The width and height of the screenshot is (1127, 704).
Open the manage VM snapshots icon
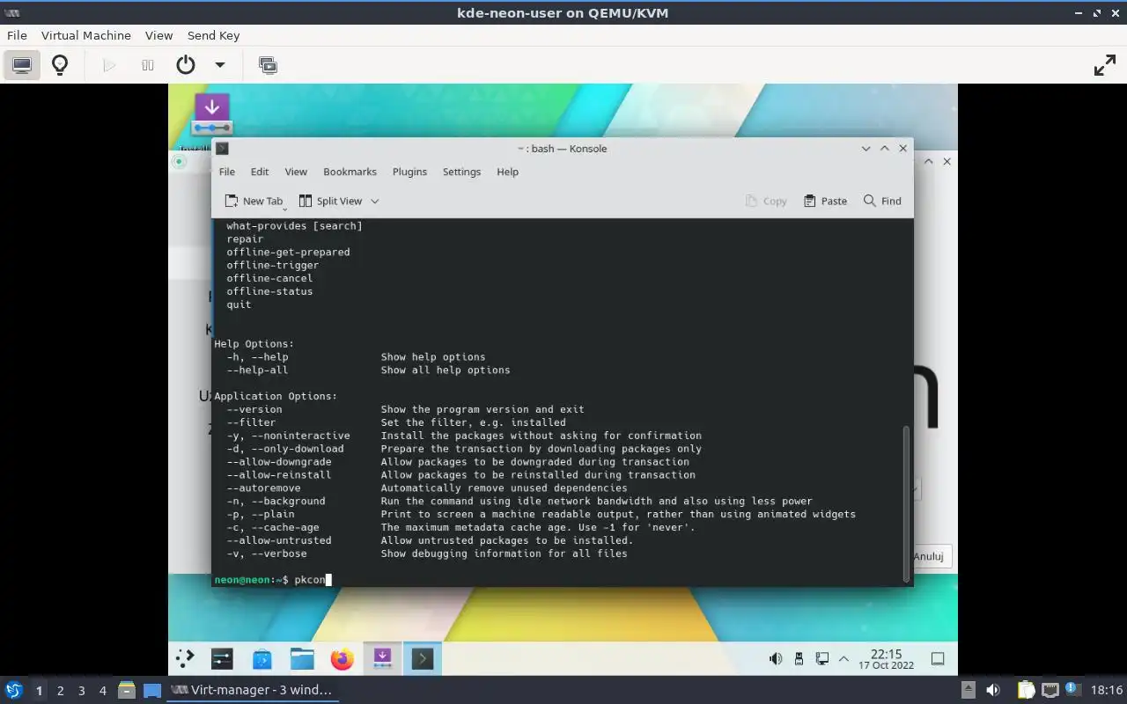268,65
